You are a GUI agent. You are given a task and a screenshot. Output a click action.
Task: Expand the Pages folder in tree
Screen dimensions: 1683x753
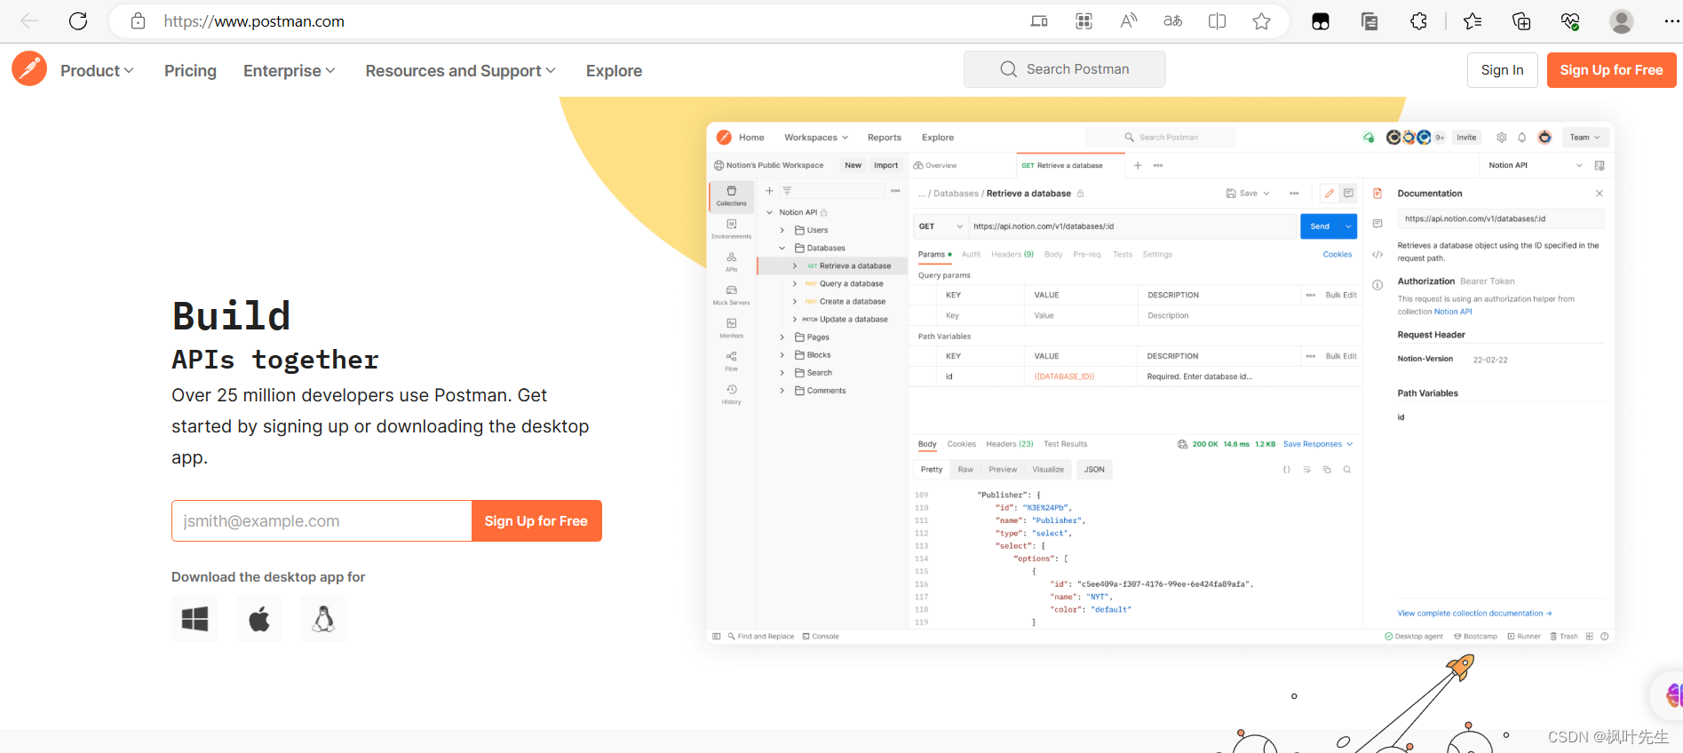coord(782,337)
